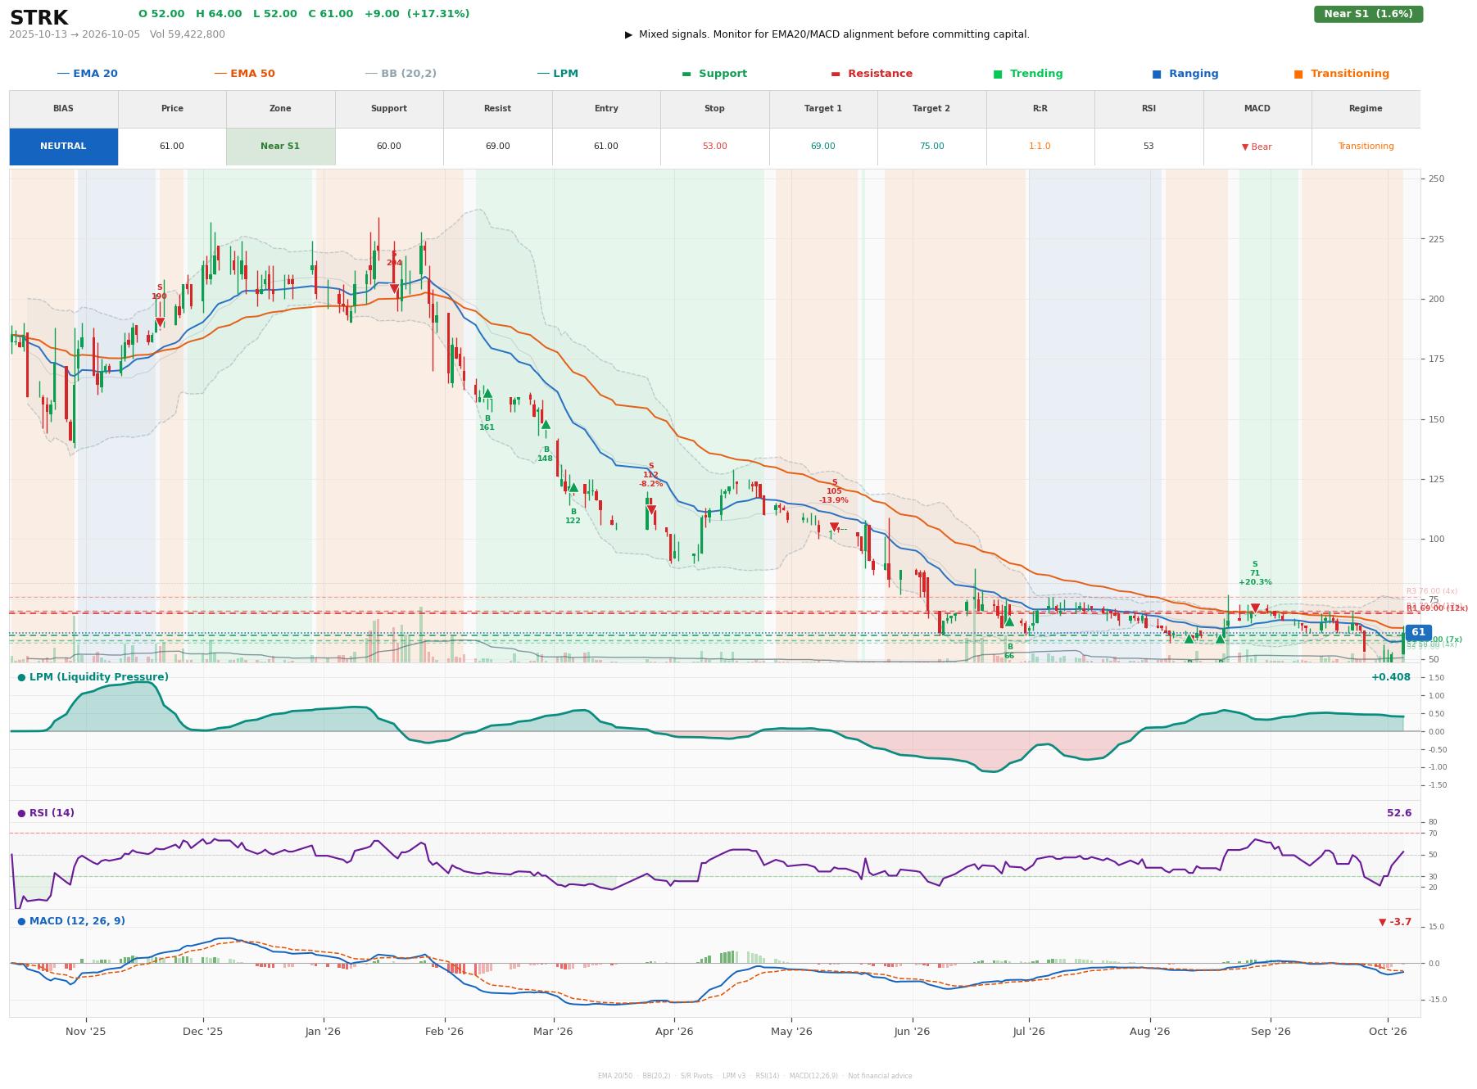1477x1089 pixels.
Task: Click the R3 76.00 (4x) resistance label
Action: (1431, 591)
